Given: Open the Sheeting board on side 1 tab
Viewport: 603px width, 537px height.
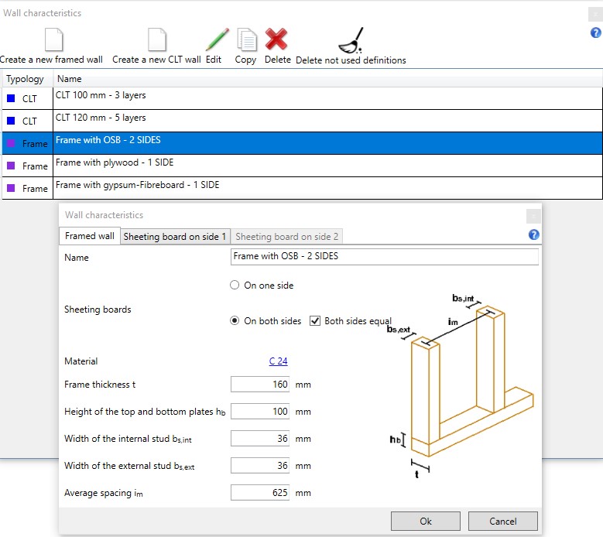Looking at the screenshot, I should (x=175, y=237).
